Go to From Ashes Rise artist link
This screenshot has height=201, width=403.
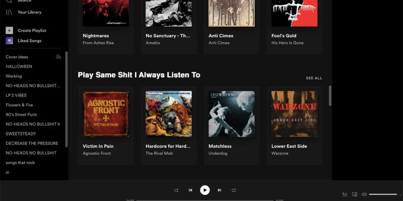click(x=98, y=43)
